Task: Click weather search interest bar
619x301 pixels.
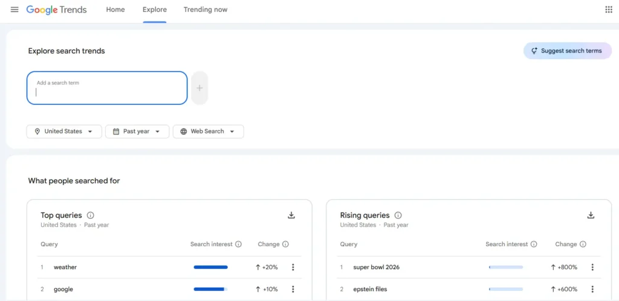Action: tap(210, 267)
